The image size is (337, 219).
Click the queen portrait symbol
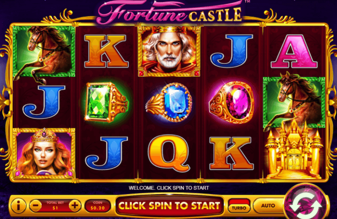(x=44, y=153)
